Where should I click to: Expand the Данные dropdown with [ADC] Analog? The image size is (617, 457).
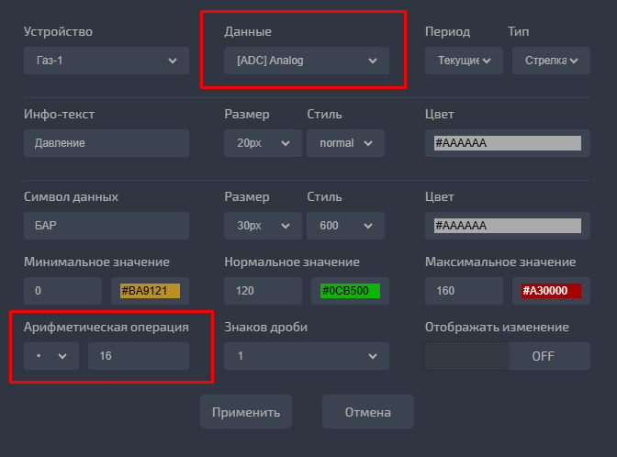(x=306, y=61)
